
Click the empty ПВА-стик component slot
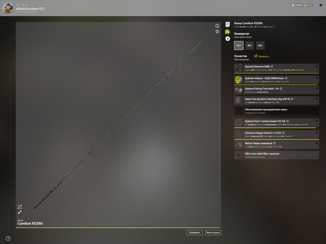(276, 155)
